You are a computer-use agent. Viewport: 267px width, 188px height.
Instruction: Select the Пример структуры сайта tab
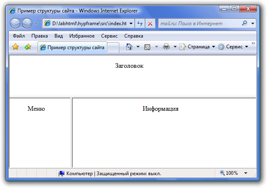pyautogui.click(x=72, y=48)
